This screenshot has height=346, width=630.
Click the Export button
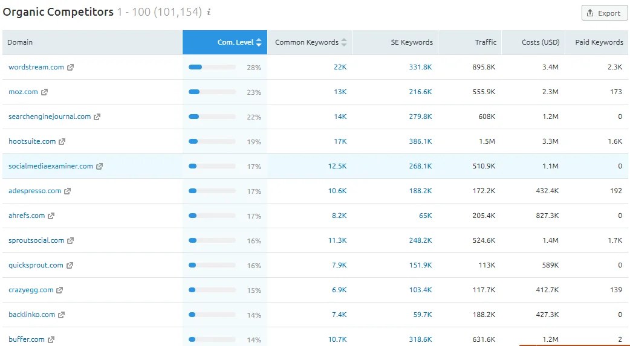[x=604, y=13]
